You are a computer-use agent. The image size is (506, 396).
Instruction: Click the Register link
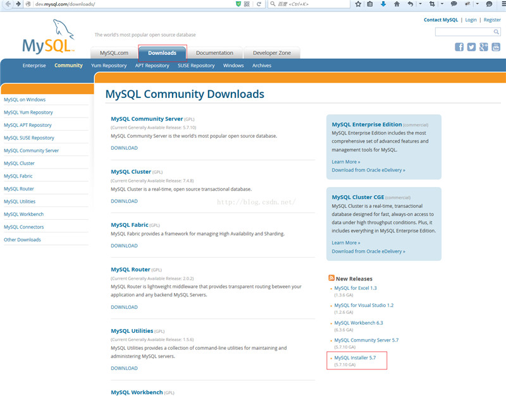(492, 20)
